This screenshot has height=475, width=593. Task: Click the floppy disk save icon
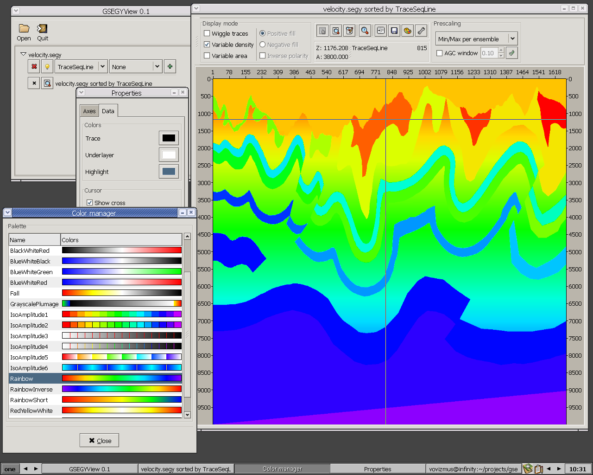point(394,31)
